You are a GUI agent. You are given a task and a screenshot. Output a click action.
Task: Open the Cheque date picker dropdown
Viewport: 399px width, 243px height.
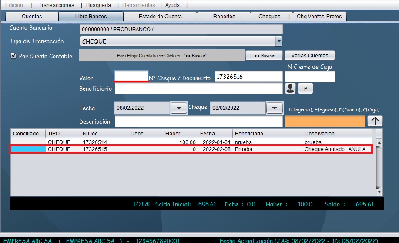(x=274, y=108)
